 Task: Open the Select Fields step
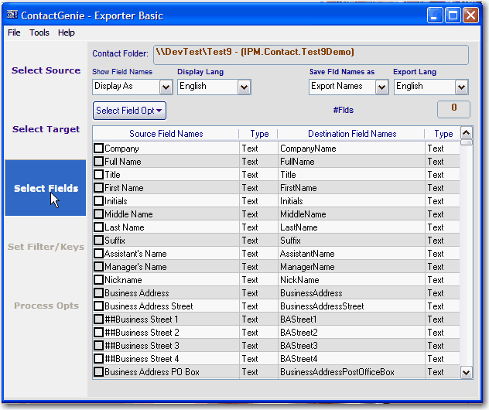click(46, 188)
